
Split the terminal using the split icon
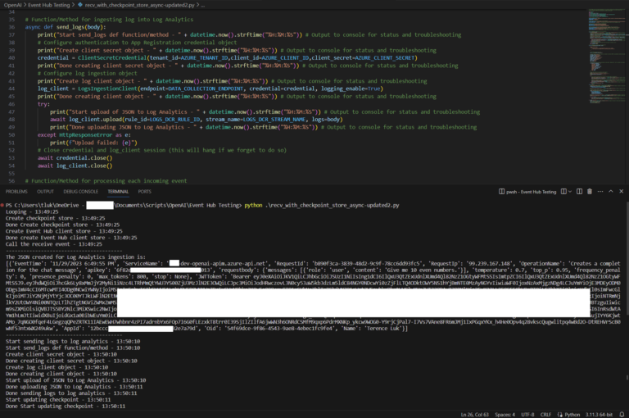point(579,192)
